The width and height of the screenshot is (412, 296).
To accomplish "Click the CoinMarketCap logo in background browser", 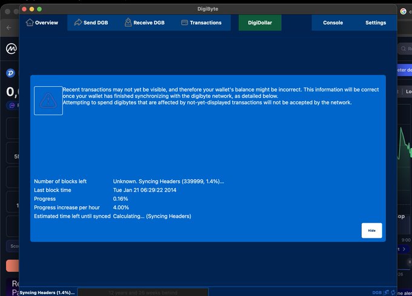I will [x=12, y=49].
